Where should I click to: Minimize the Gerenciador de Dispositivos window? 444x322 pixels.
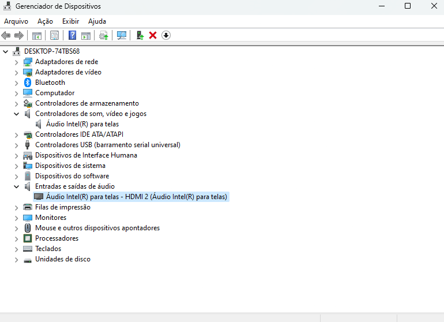click(x=382, y=6)
